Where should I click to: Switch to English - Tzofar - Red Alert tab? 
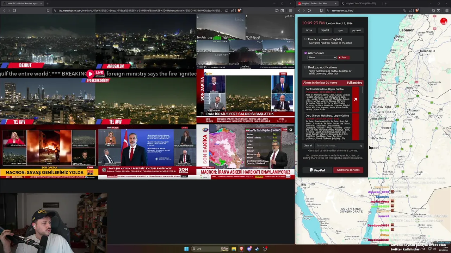[318, 4]
